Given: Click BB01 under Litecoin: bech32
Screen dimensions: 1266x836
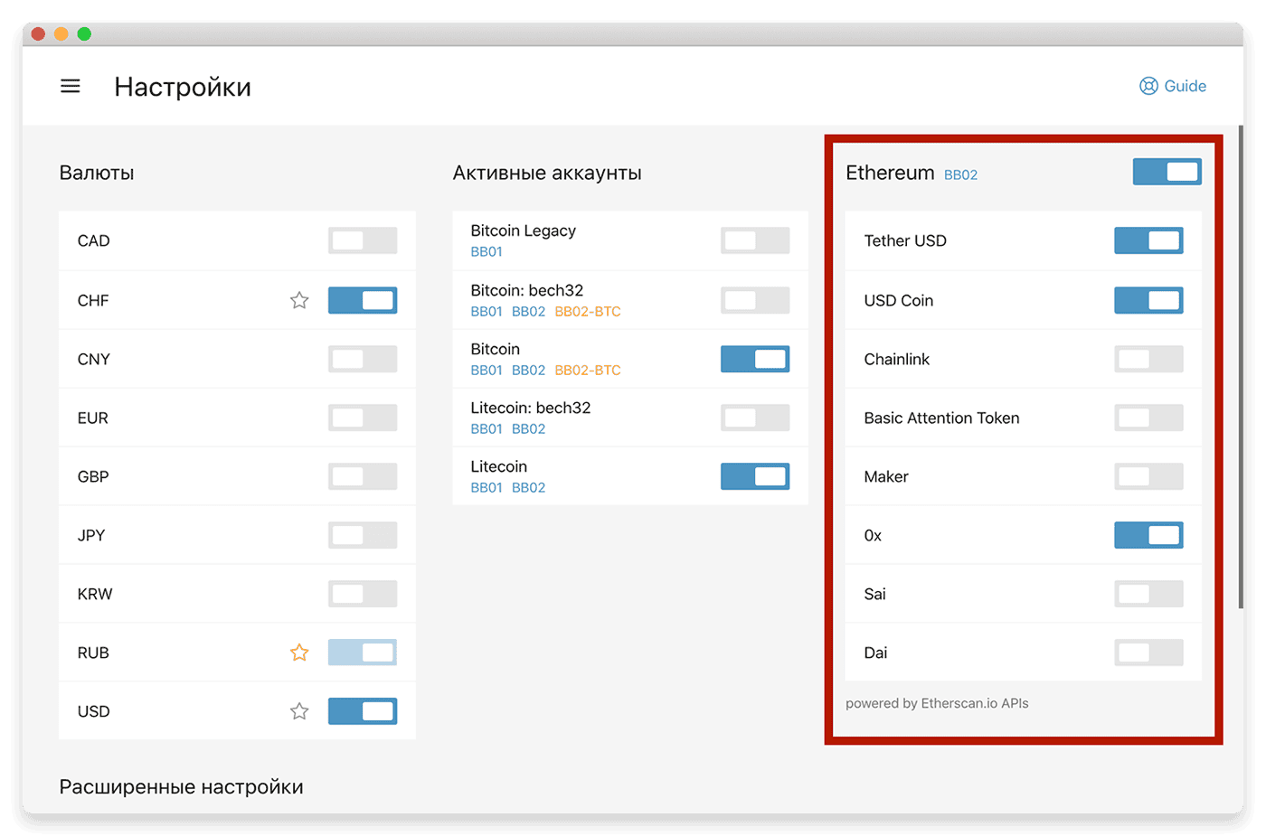Looking at the screenshot, I should point(487,428).
